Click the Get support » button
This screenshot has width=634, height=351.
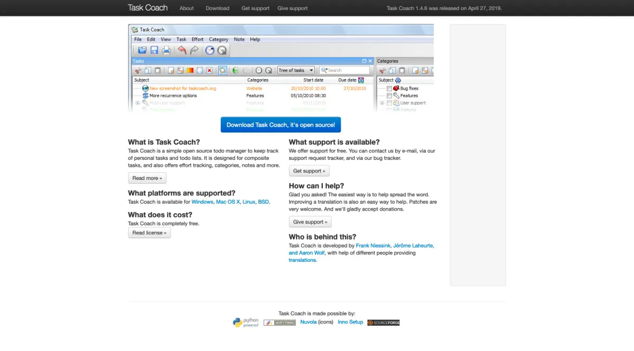(x=309, y=171)
